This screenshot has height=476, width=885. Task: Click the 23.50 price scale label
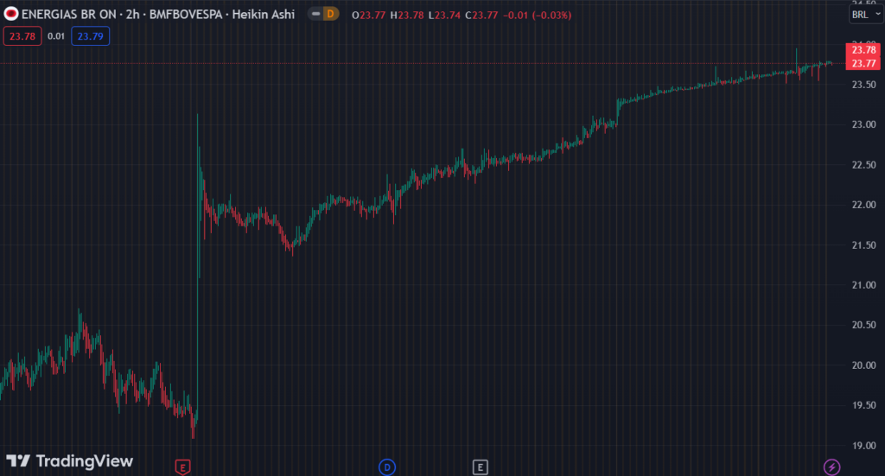(x=863, y=85)
